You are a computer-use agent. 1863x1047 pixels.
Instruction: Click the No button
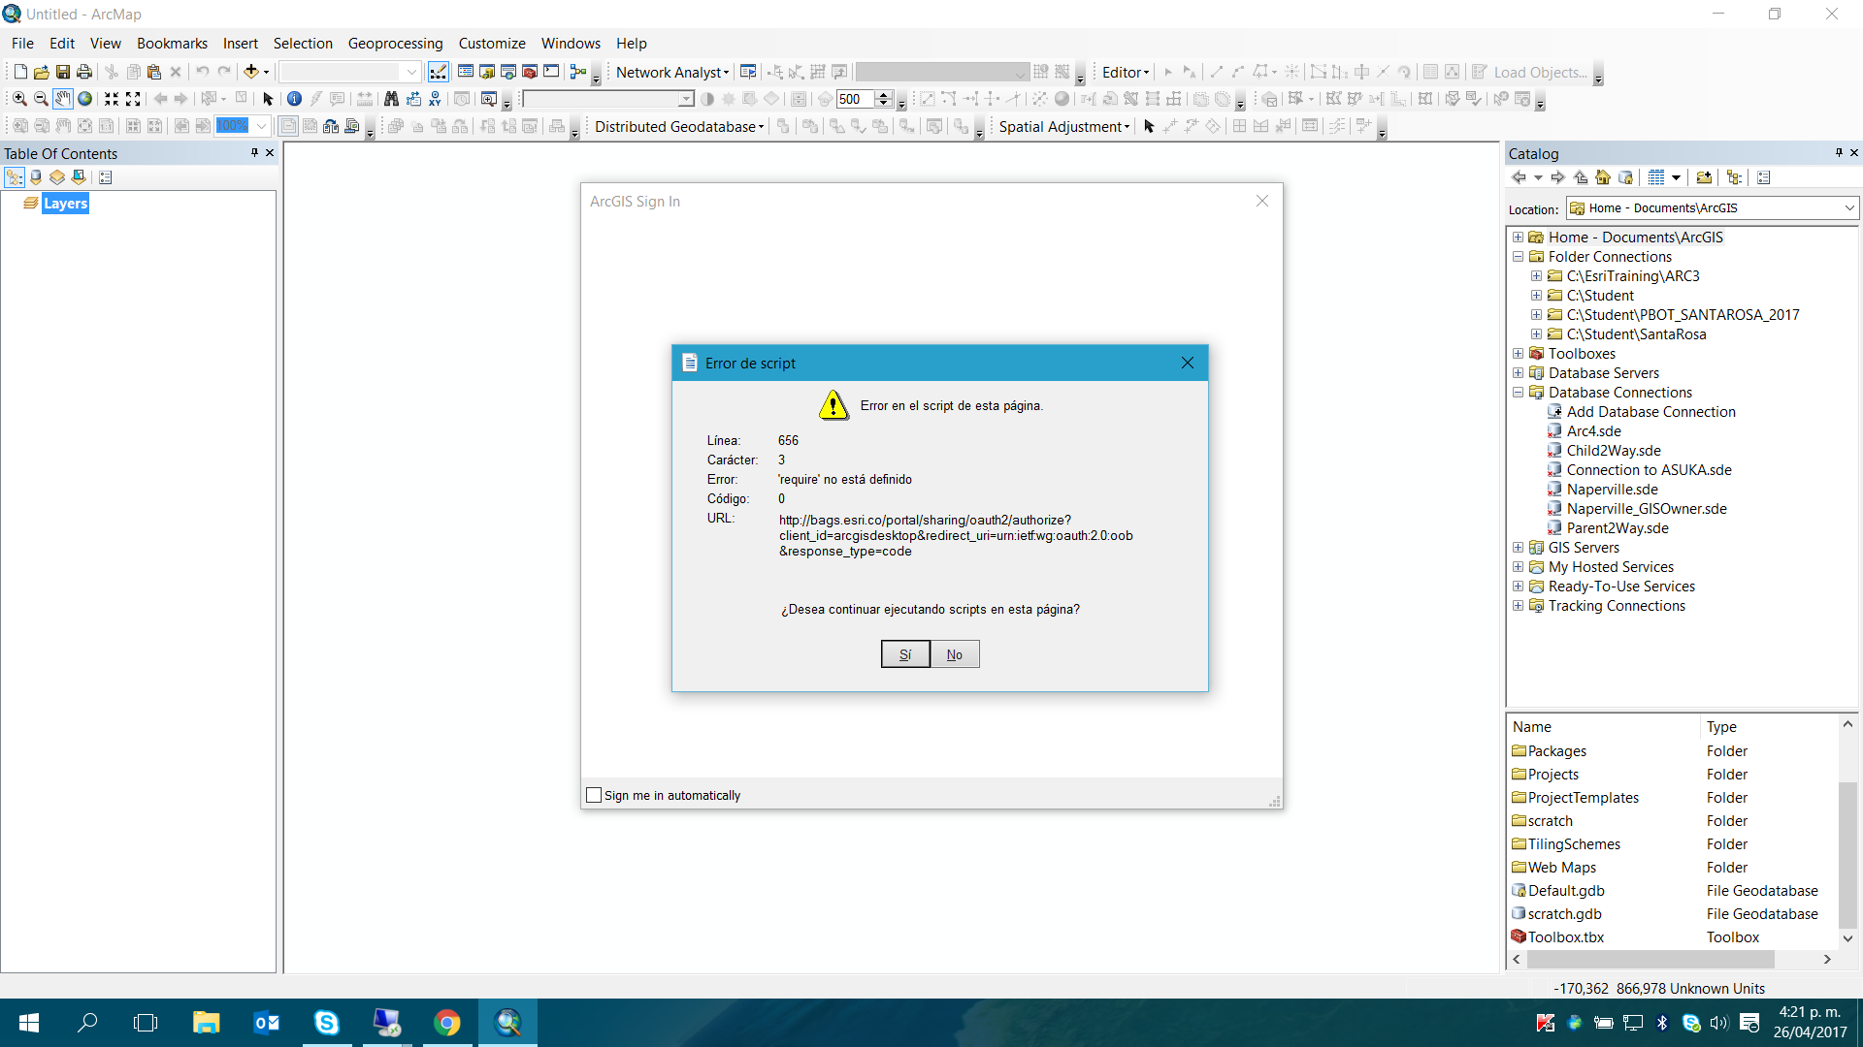(x=955, y=654)
